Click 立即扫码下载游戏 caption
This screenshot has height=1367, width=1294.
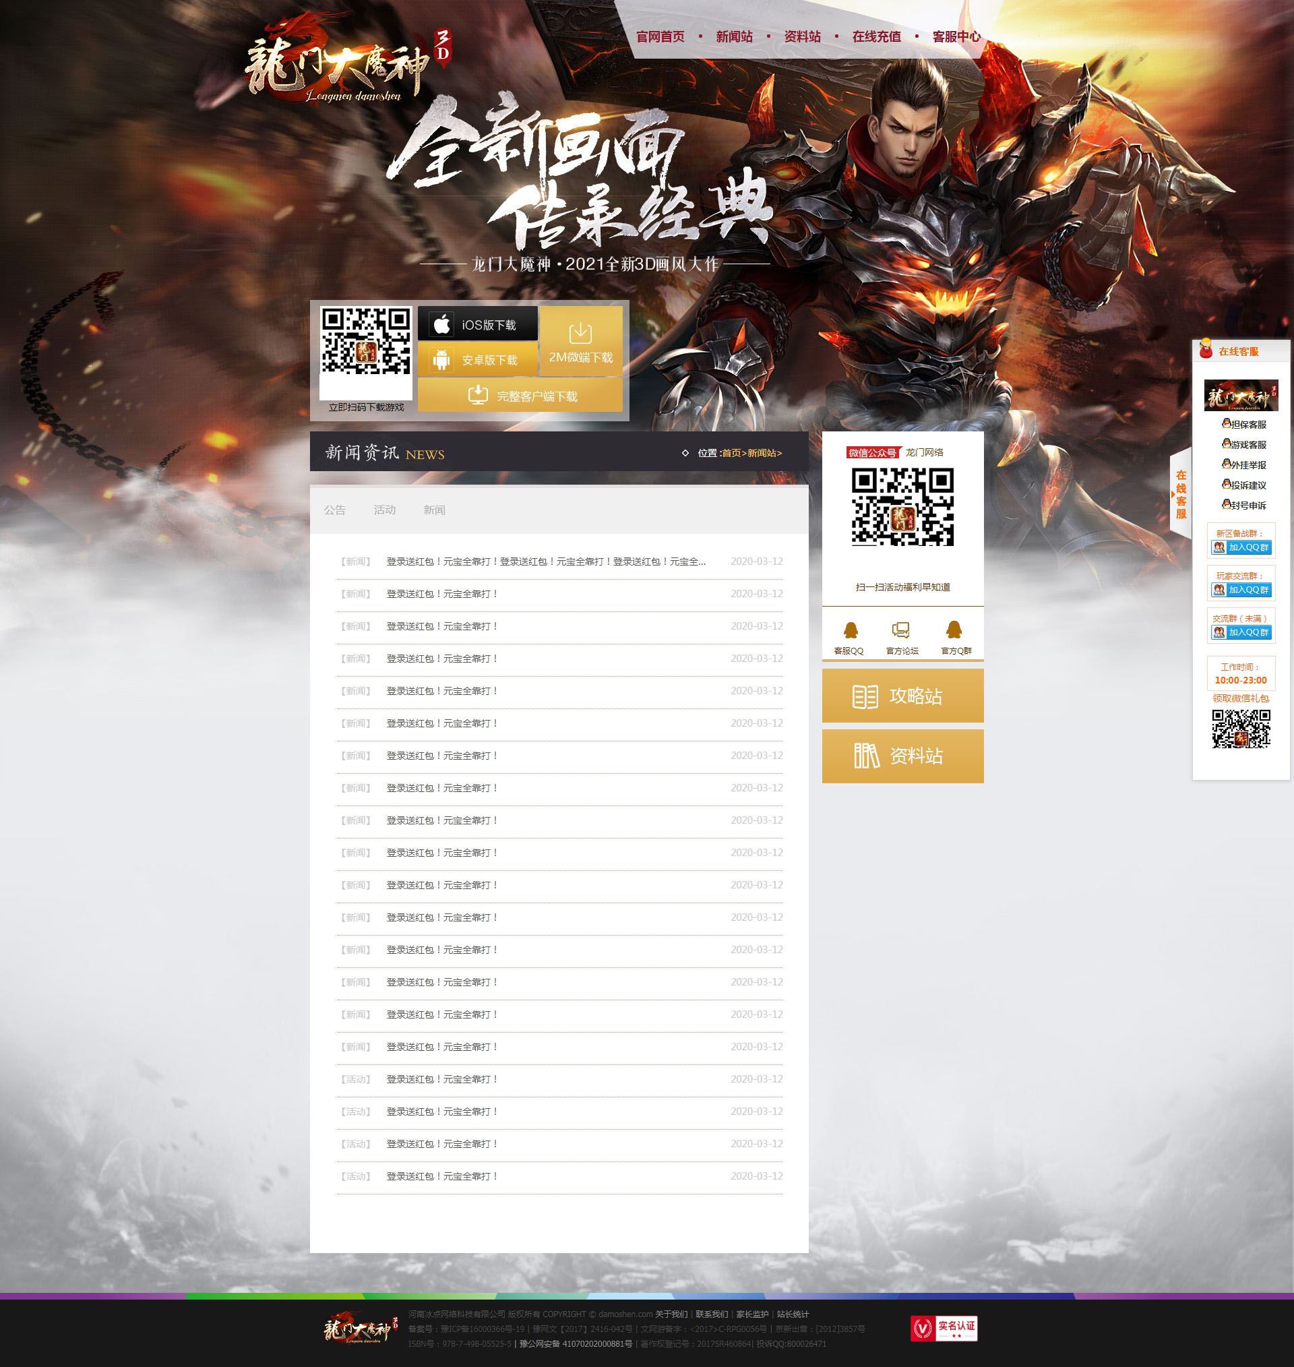click(x=366, y=407)
